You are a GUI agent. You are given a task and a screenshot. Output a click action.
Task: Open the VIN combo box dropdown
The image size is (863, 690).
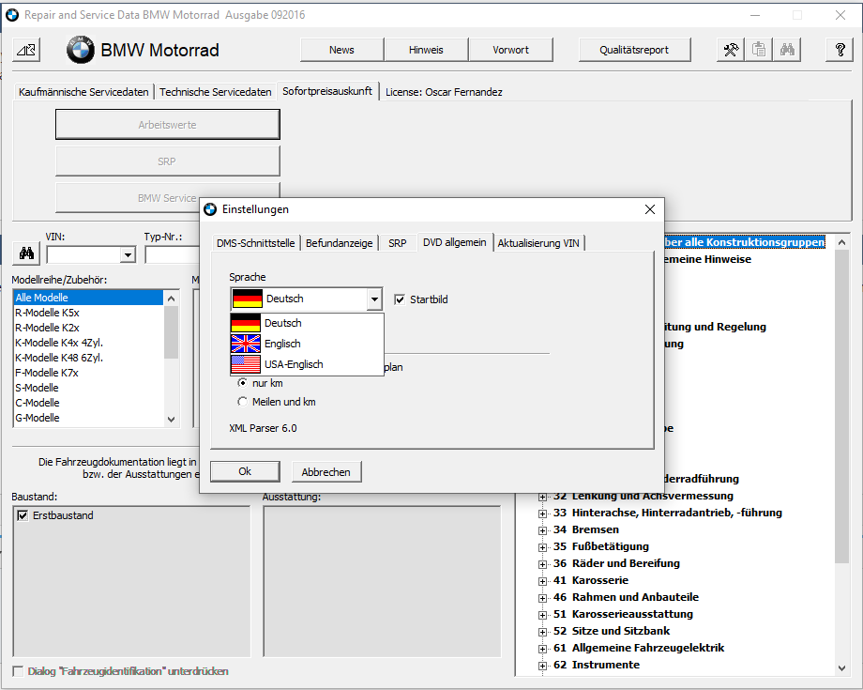128,254
